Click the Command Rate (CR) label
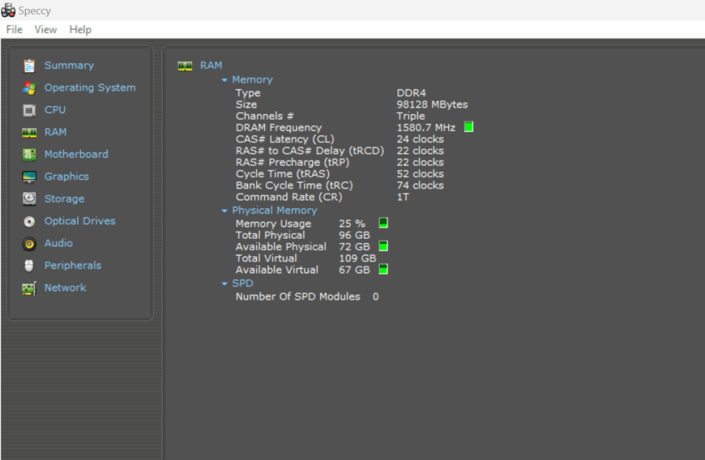 pos(288,198)
